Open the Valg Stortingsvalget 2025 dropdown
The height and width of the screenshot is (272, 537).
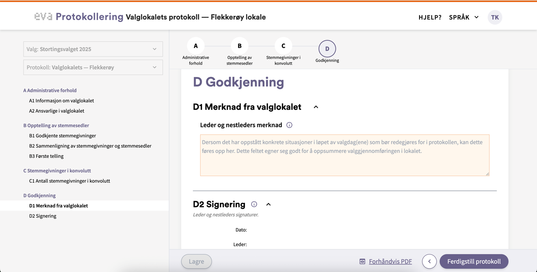93,49
